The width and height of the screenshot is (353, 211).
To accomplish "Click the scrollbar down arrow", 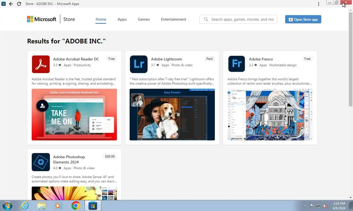I will tap(351, 198).
